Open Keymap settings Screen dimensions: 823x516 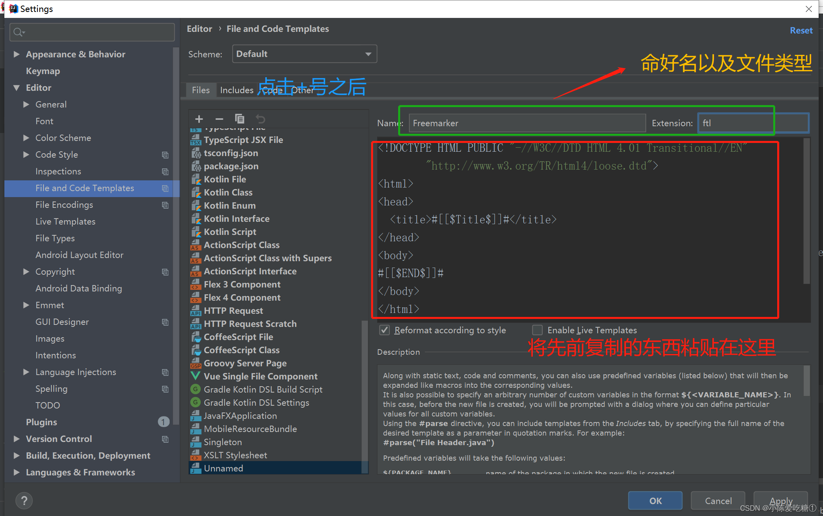tap(43, 71)
